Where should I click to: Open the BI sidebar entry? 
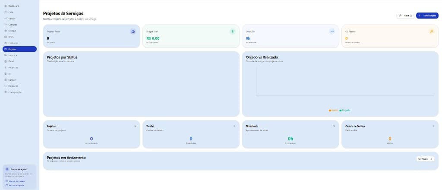19,73
